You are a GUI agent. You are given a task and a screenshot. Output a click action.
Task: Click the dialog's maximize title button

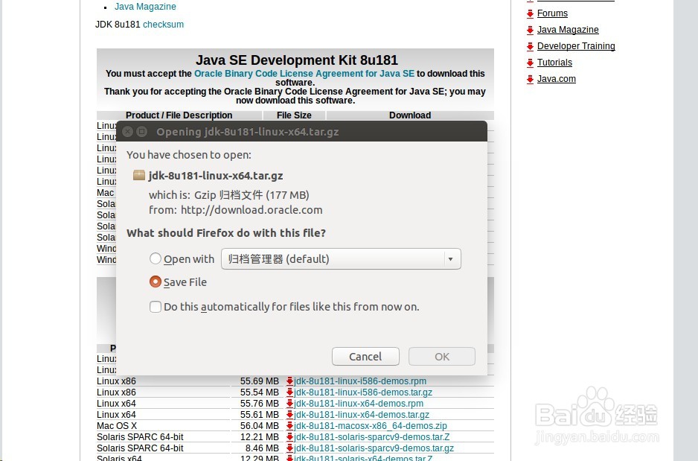[141, 131]
